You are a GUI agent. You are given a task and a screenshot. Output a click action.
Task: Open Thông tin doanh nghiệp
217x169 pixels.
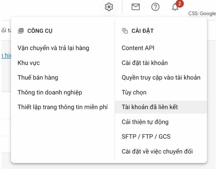point(50,92)
